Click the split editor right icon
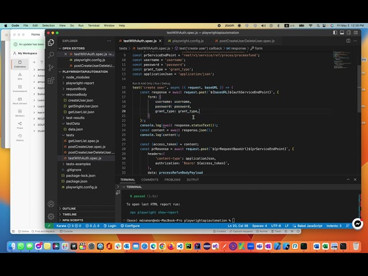Viewport: 368px width, 276px height. click(x=348, y=41)
